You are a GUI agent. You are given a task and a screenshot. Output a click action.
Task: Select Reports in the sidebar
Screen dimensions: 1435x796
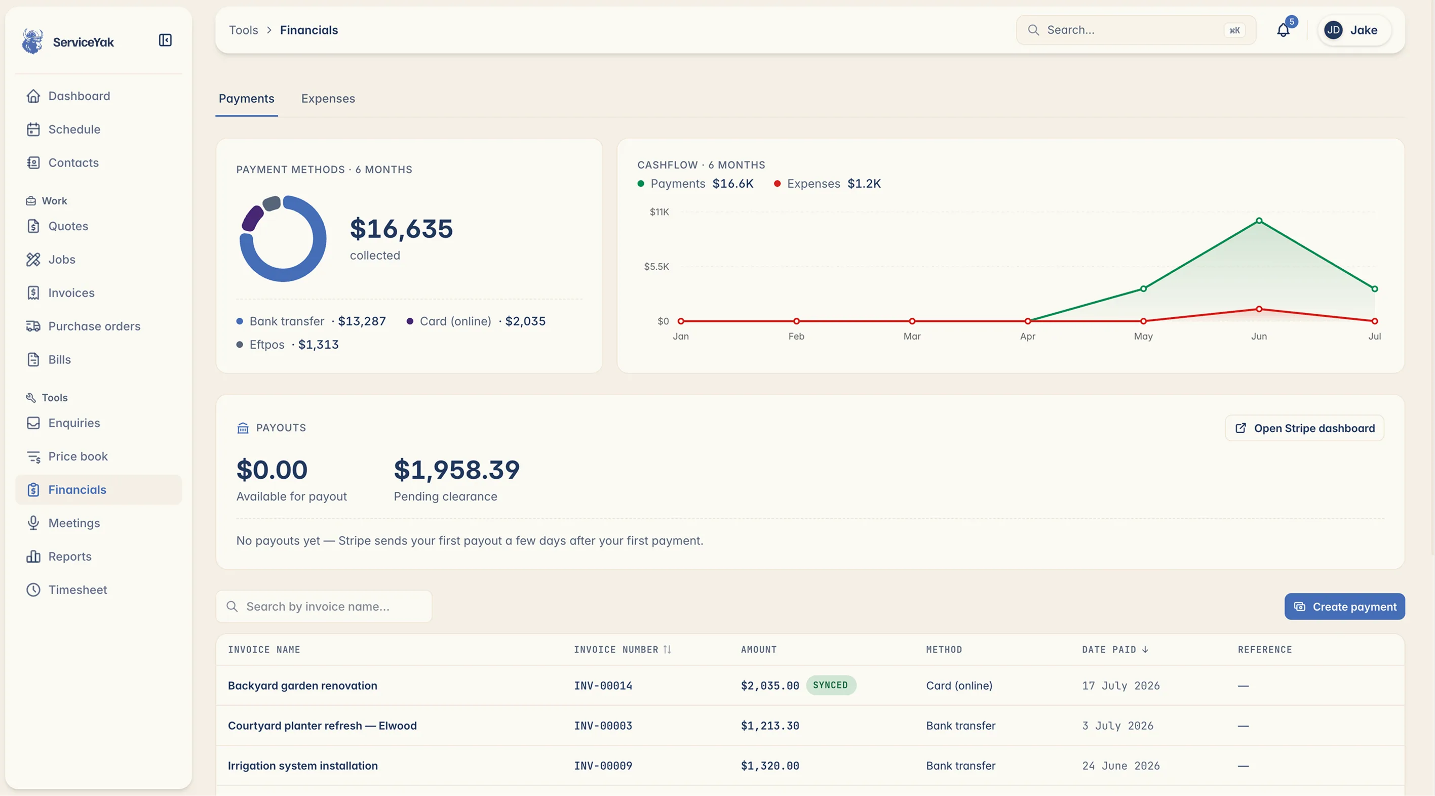pos(99,557)
